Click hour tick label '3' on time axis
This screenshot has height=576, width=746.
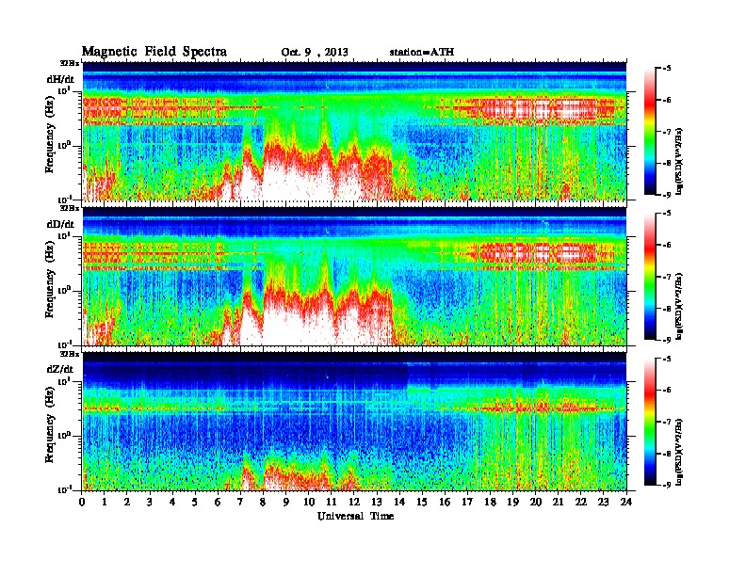(150, 502)
